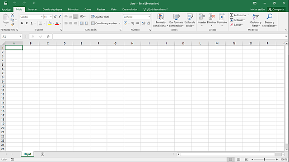Save the workbook with the floppy icon
The height and width of the screenshot is (162, 289).
[6, 3]
